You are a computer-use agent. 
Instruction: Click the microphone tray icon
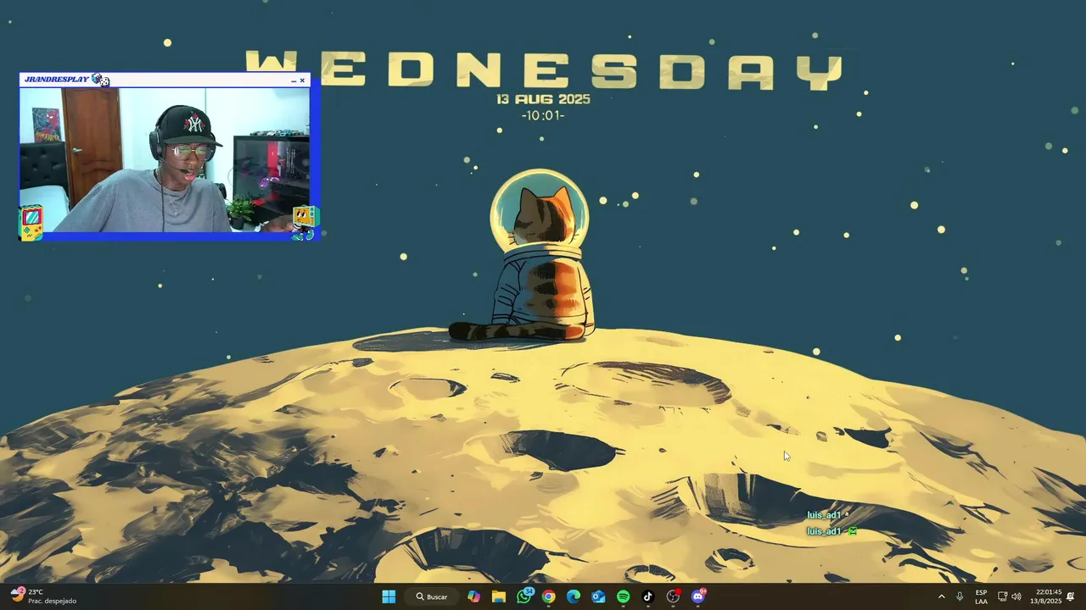click(x=960, y=596)
